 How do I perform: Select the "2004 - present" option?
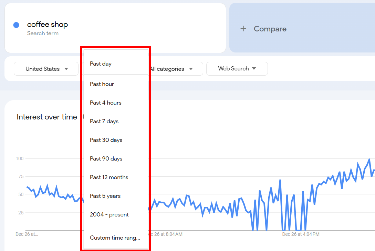(x=109, y=214)
